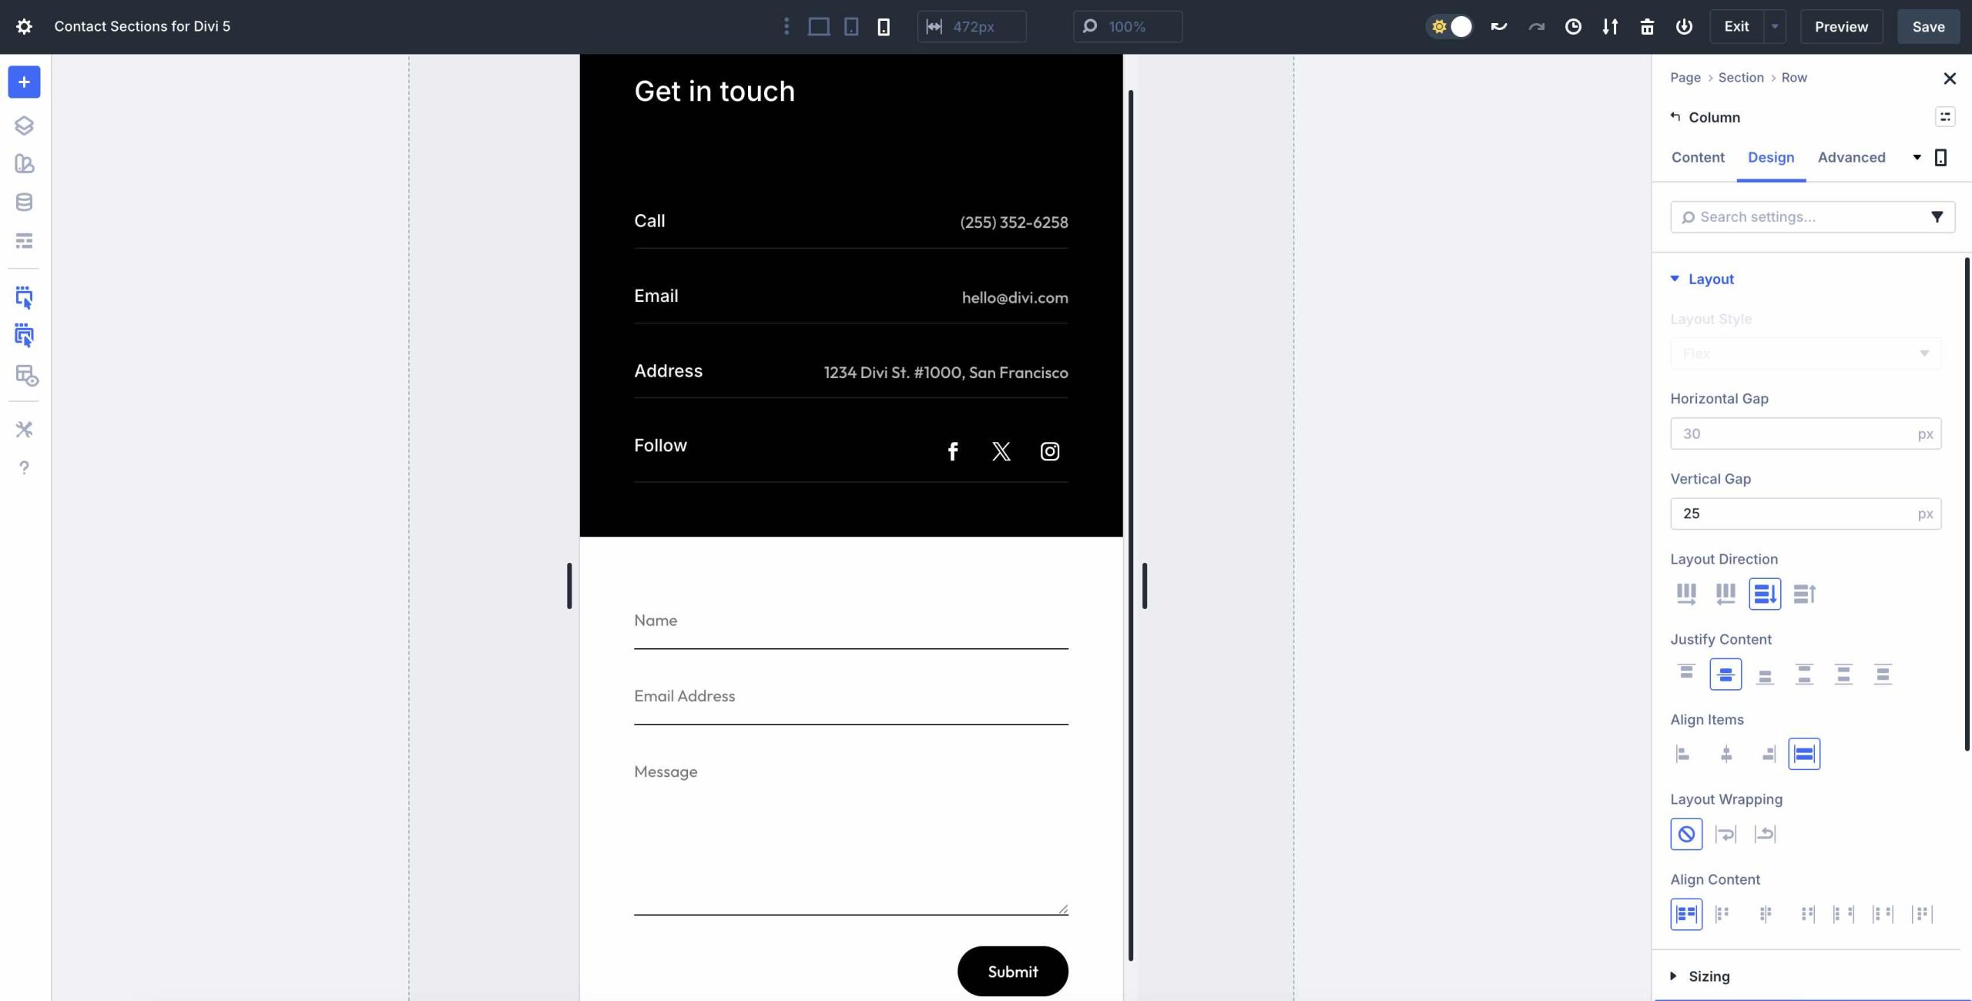This screenshot has width=1972, height=1001.
Task: Open the Layers panel in the left sidebar
Action: 24,125
